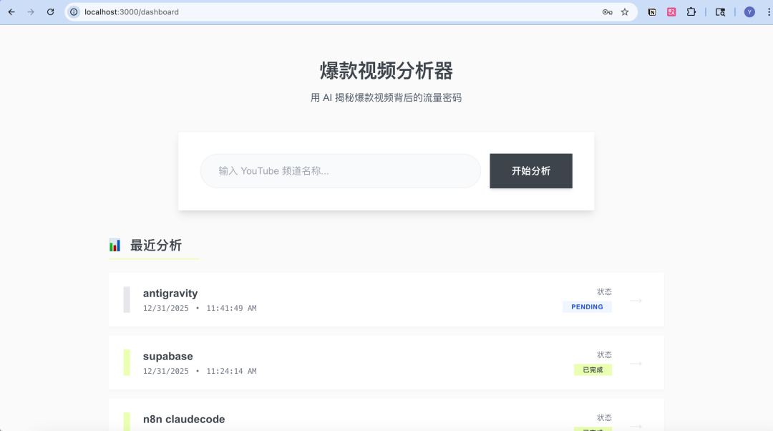Open the profile avatar Y
This screenshot has width=773, height=431.
coord(749,12)
